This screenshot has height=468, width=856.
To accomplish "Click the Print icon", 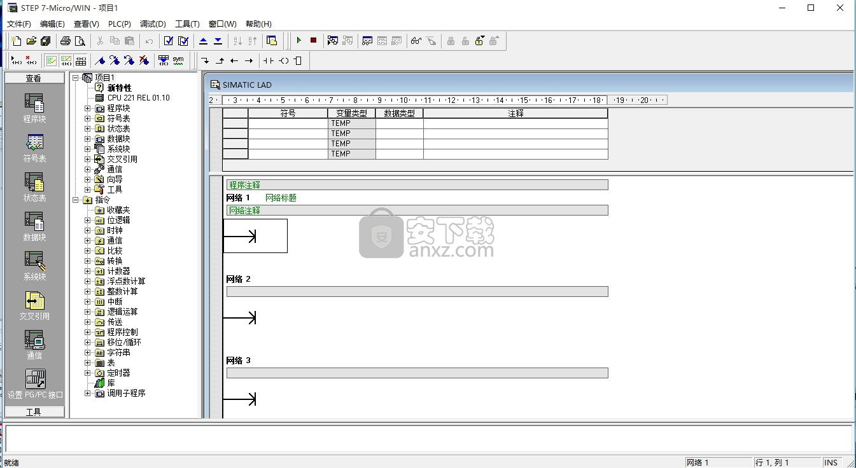I will tap(65, 41).
